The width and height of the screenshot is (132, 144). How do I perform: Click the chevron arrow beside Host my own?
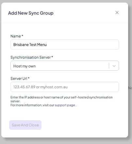114,66
